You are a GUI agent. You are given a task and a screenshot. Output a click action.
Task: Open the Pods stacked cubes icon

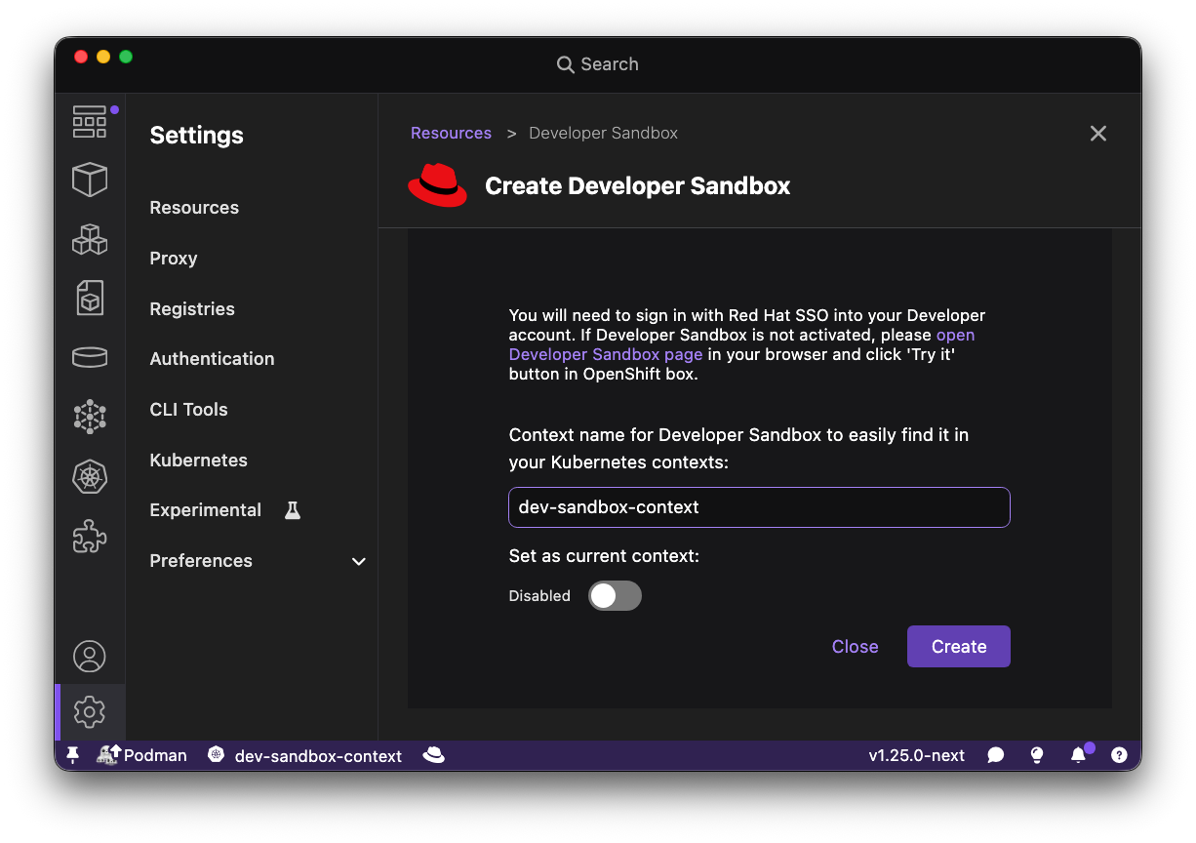pos(90,239)
